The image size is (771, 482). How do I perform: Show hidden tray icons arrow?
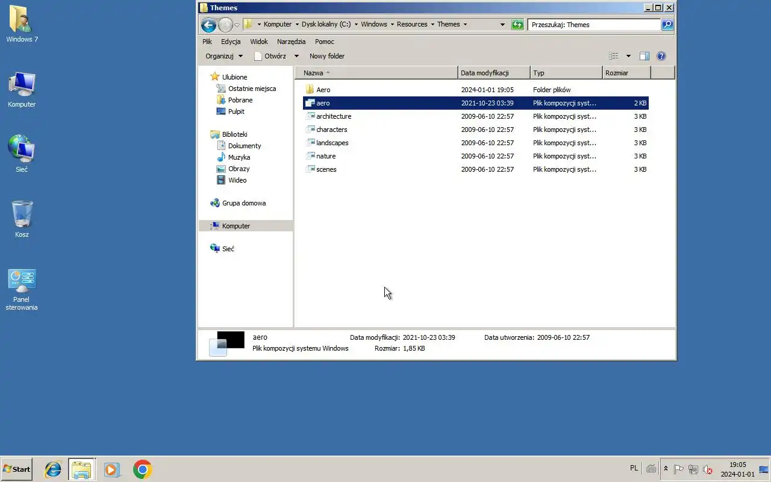click(x=666, y=469)
